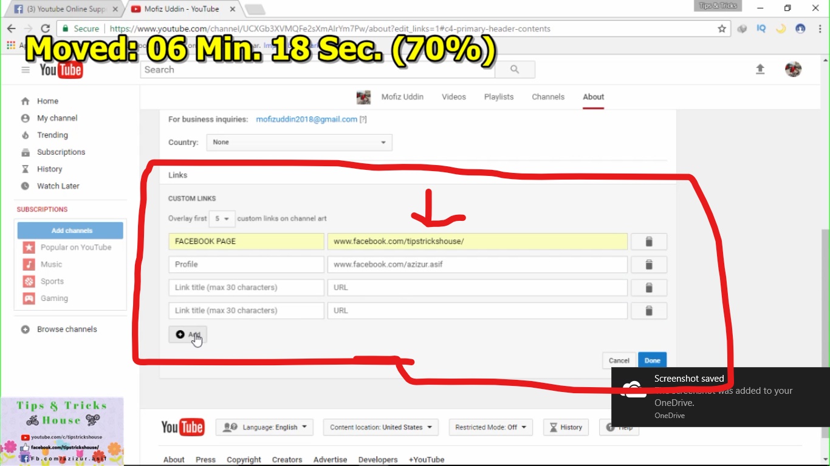Click the YouTube logo in header
The image size is (830, 466).
pyautogui.click(x=61, y=70)
